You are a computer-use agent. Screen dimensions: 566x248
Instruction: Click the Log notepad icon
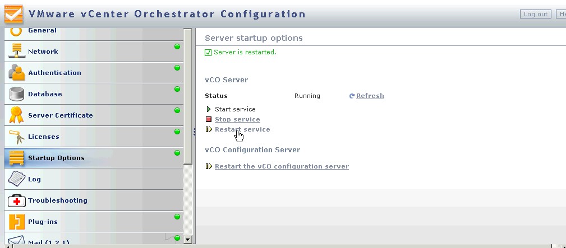coord(16,179)
